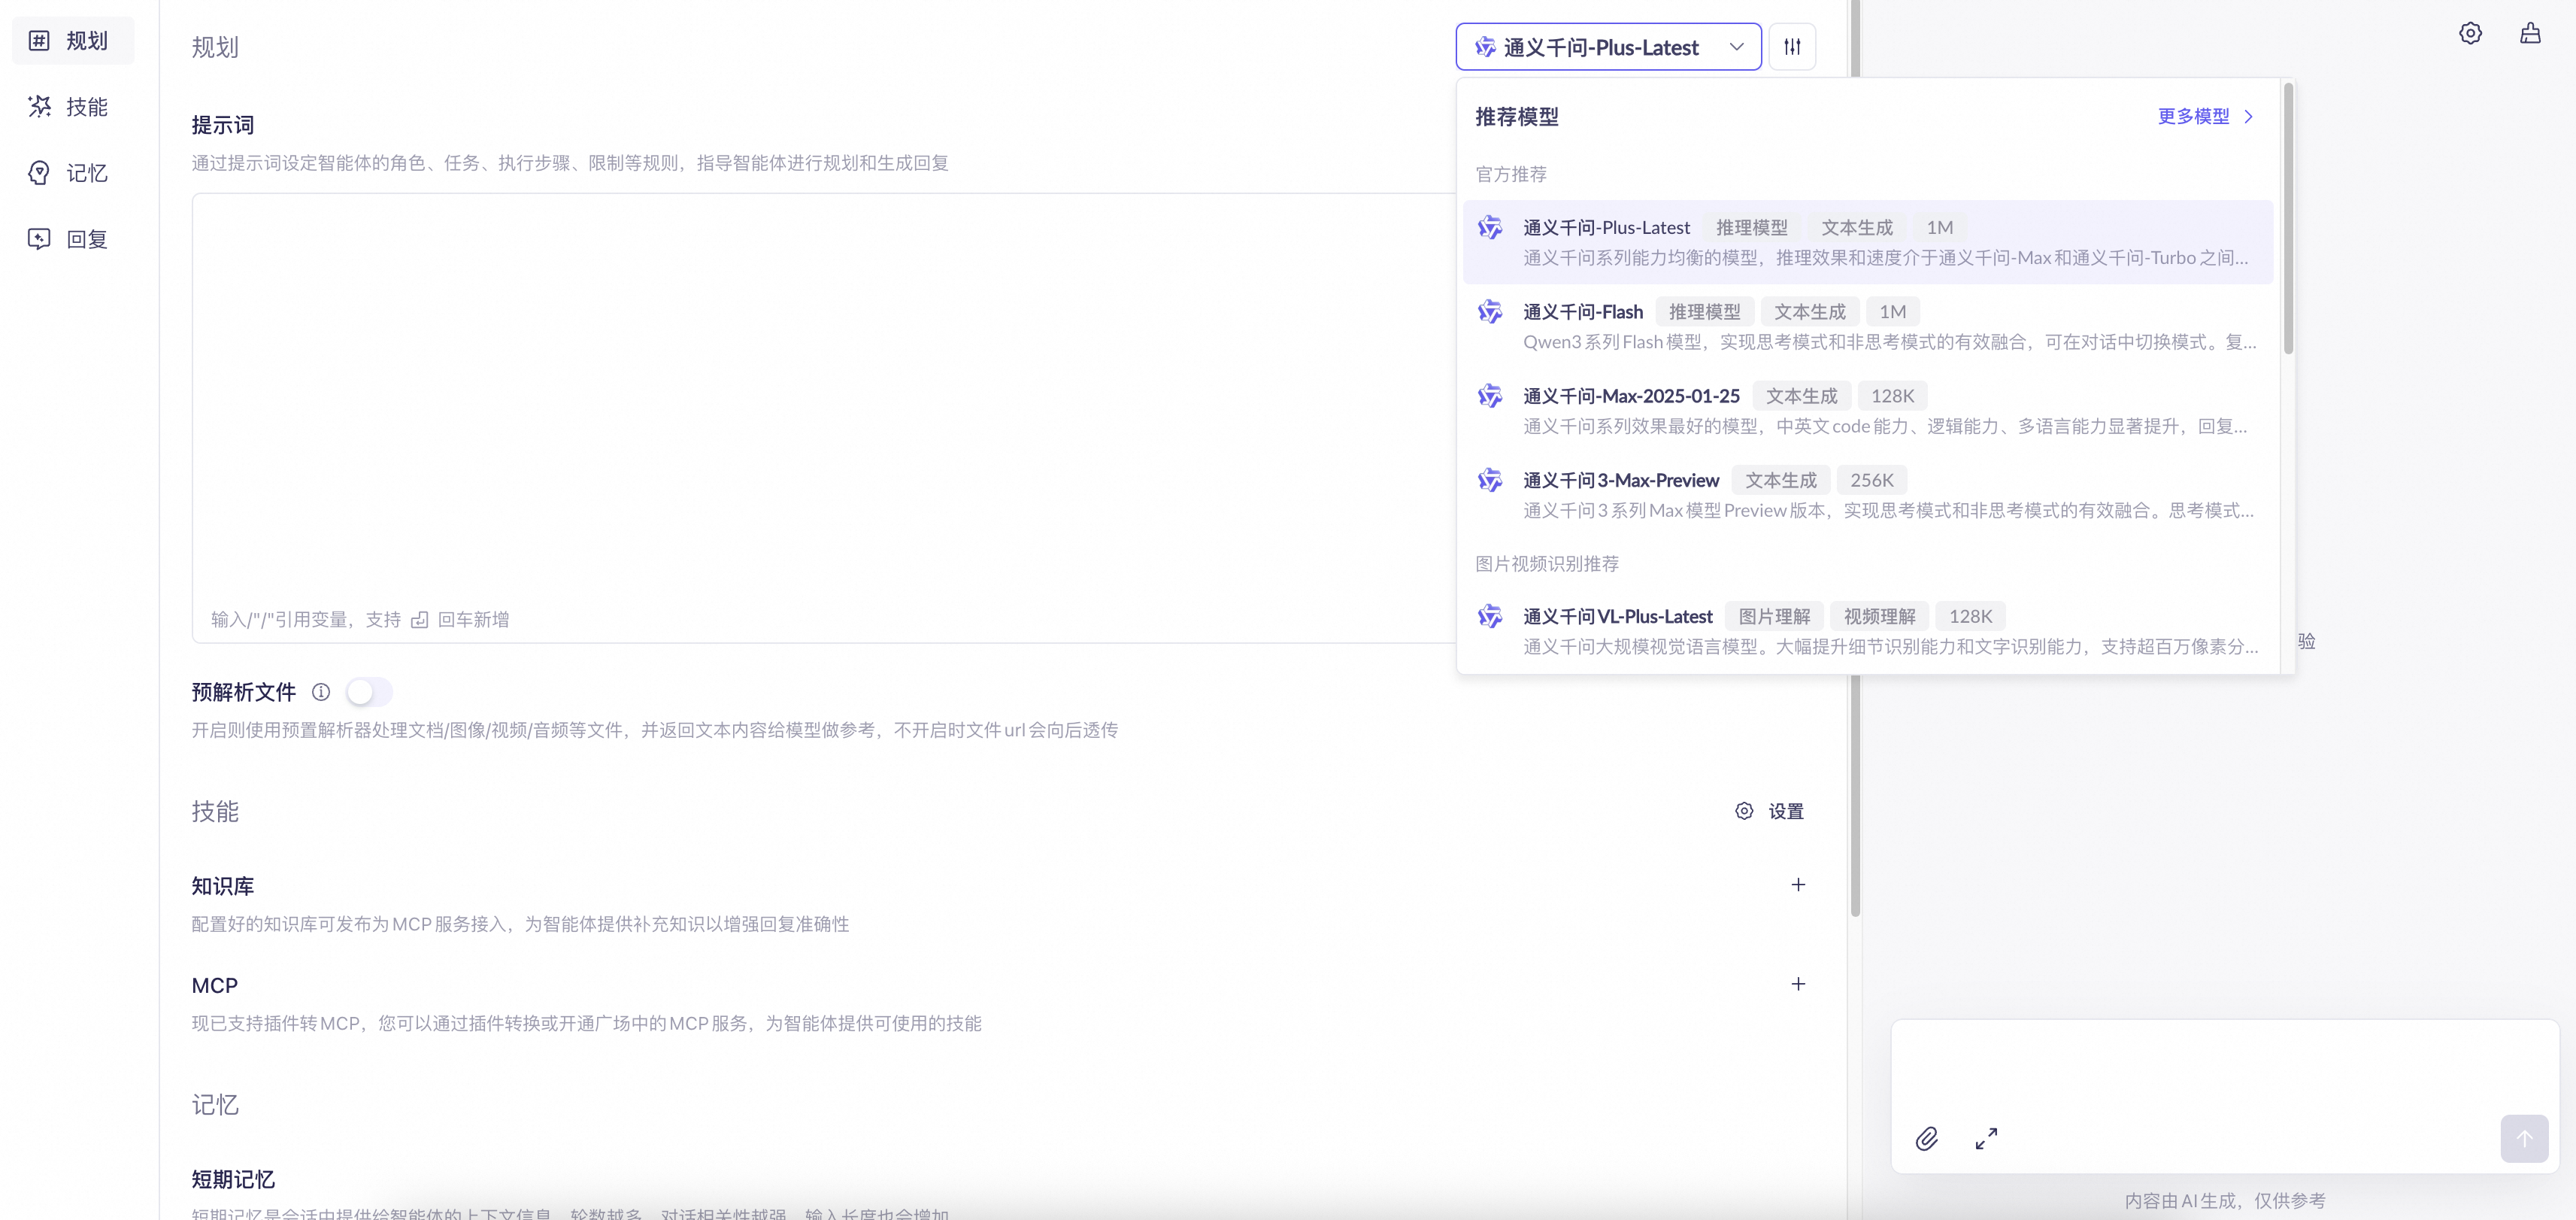Go to the 技能 sidebar tab
The image size is (2576, 1220).
coord(72,107)
